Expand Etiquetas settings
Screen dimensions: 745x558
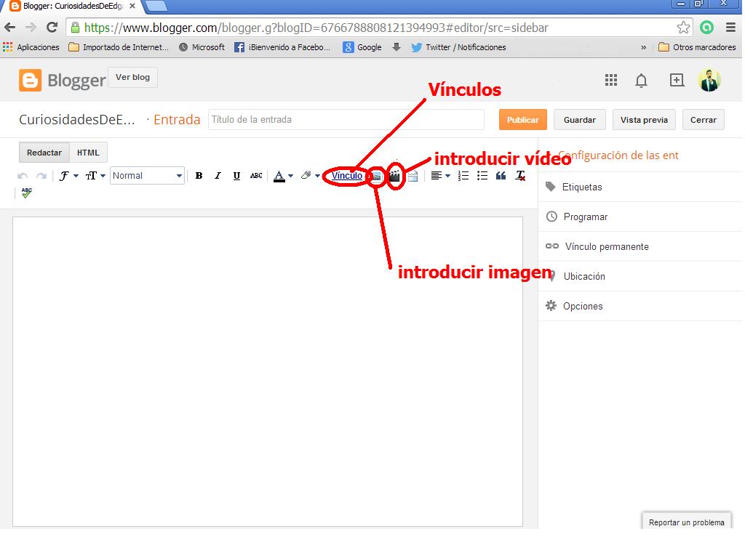click(x=640, y=187)
